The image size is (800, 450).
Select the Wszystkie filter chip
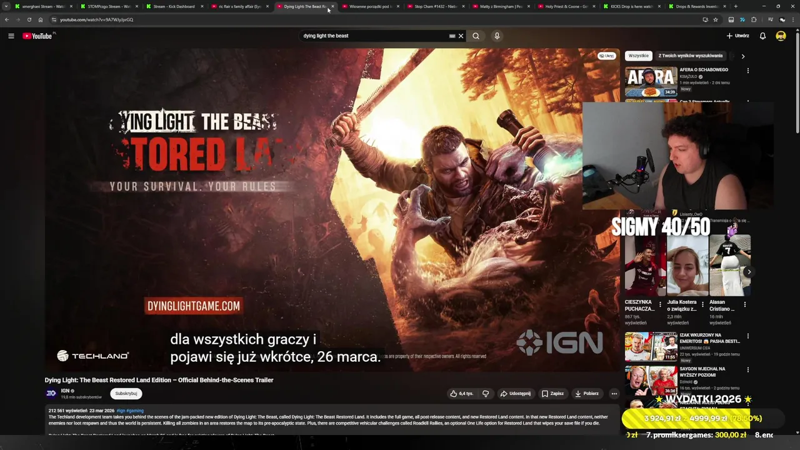click(639, 56)
